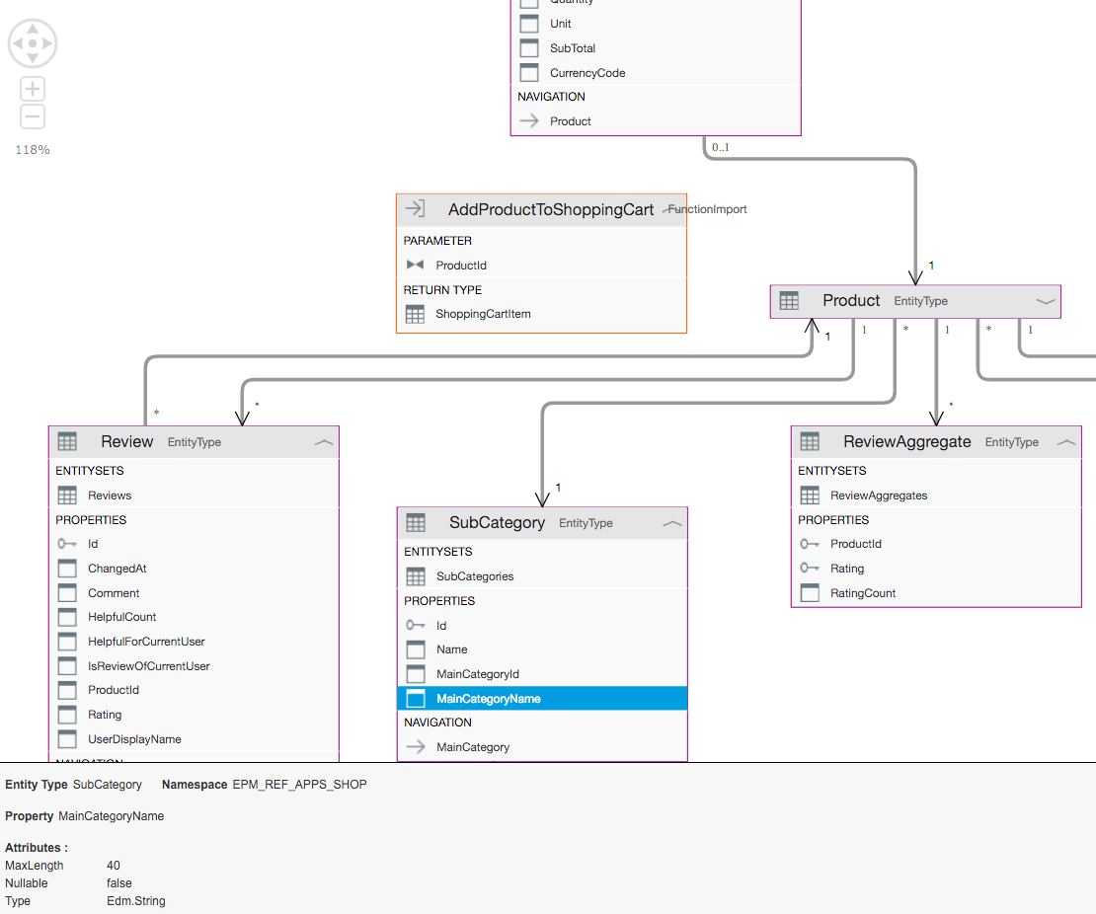Click the key icon beside SubCategory Id
Viewport: 1096px width, 914px height.
[x=416, y=625]
